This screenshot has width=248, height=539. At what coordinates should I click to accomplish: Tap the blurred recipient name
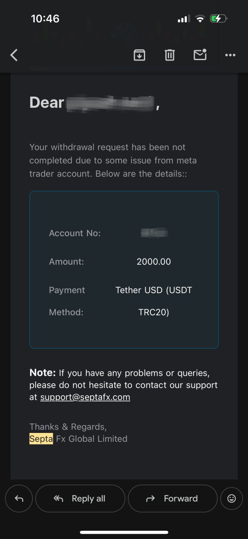[110, 103]
